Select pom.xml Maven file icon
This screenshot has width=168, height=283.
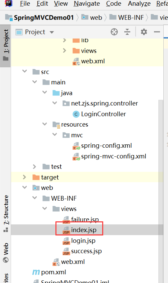[36, 272]
